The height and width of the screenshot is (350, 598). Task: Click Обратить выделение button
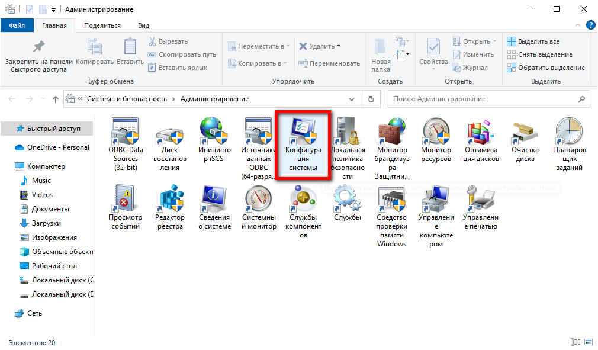pos(545,68)
